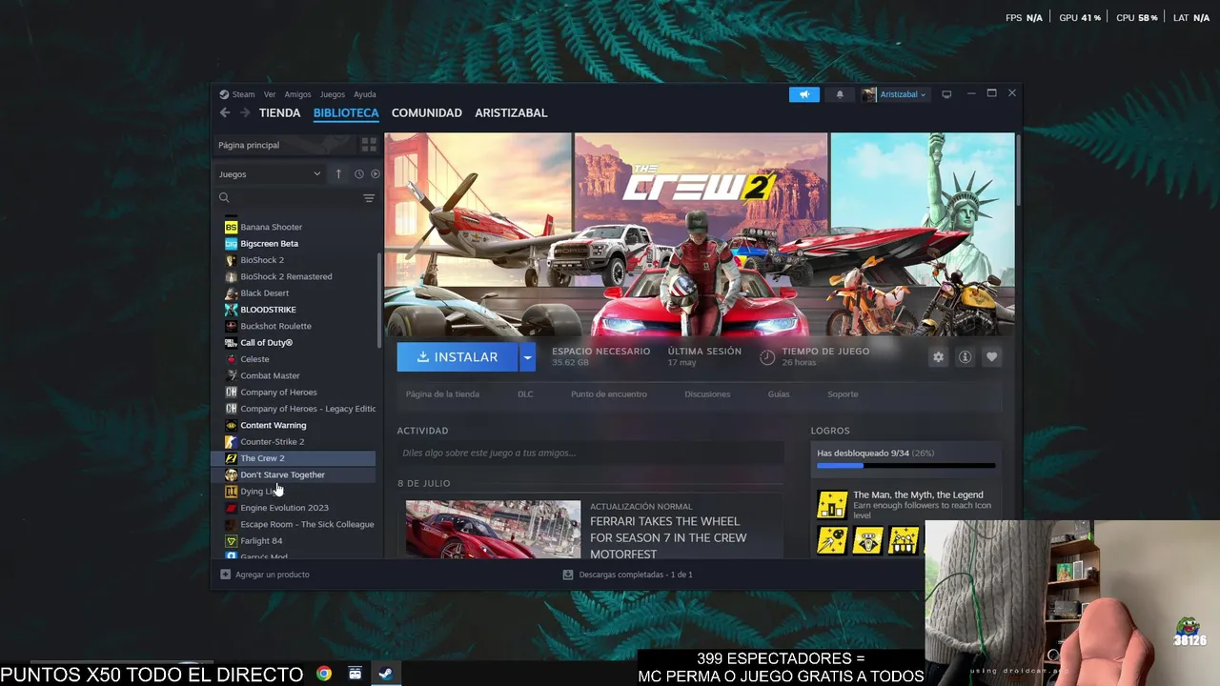Switch library to grid collections view
This screenshot has height=686, width=1220.
click(369, 145)
